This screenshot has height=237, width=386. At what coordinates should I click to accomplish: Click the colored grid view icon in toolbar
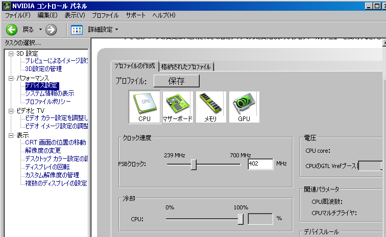(77, 30)
